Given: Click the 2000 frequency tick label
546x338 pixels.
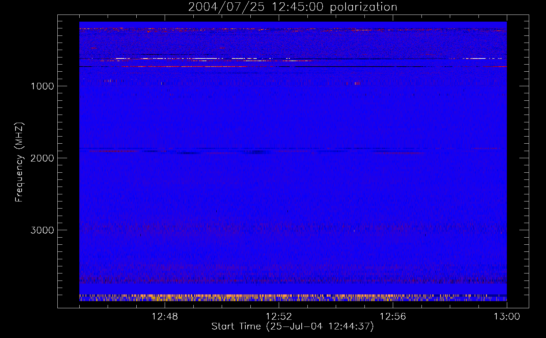Looking at the screenshot, I should tap(42, 158).
